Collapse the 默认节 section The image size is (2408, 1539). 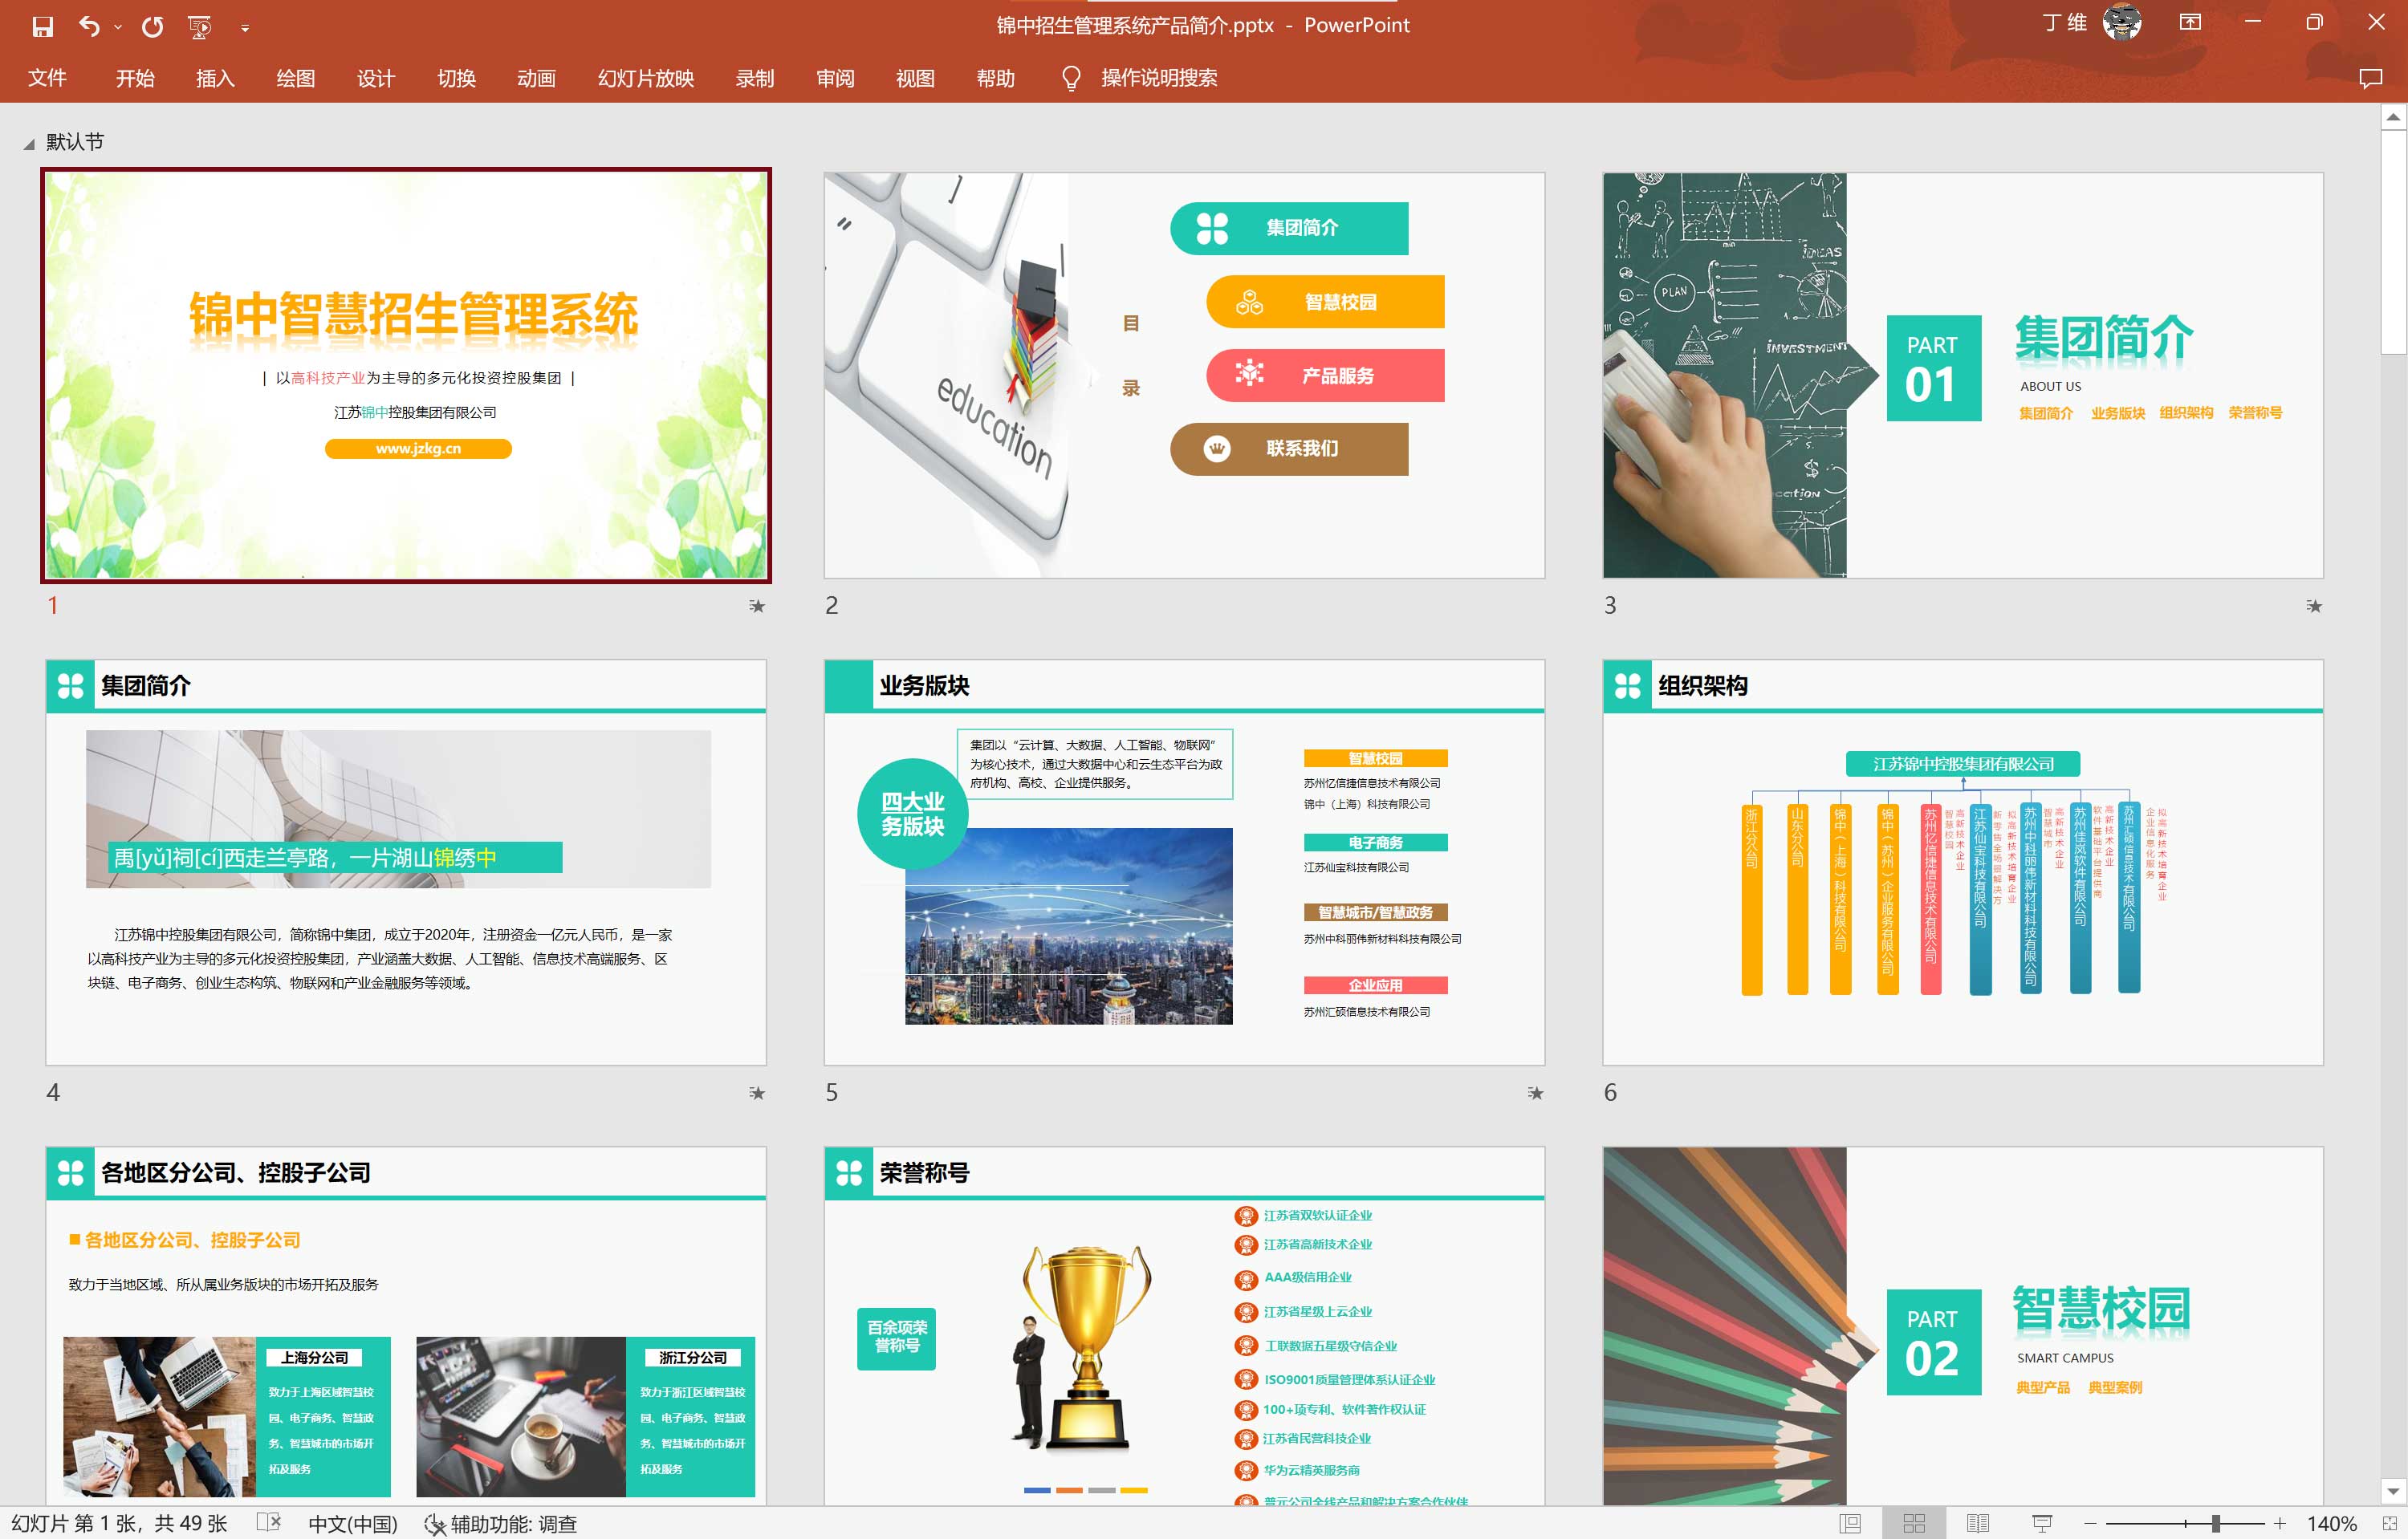(x=29, y=144)
